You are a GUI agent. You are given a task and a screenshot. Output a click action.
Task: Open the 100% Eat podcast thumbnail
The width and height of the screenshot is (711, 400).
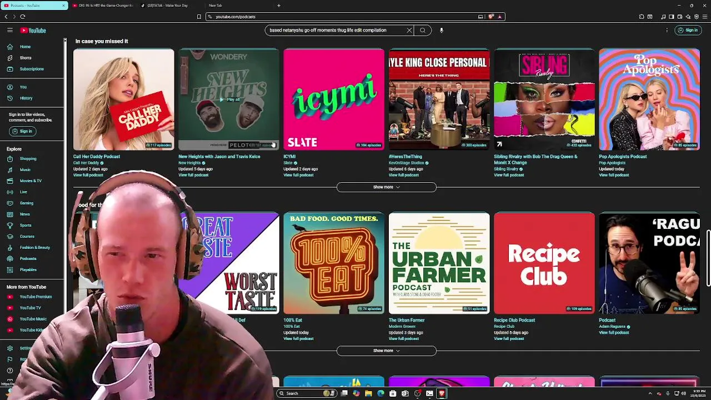tap(334, 263)
